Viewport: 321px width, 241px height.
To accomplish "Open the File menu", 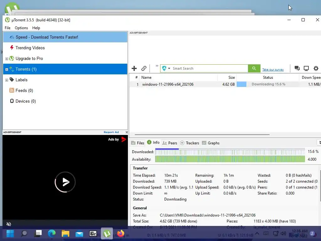I will point(8,28).
